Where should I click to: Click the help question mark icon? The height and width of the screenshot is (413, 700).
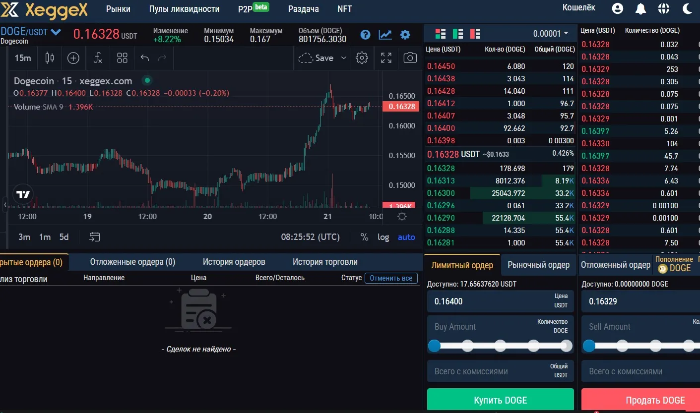click(366, 35)
